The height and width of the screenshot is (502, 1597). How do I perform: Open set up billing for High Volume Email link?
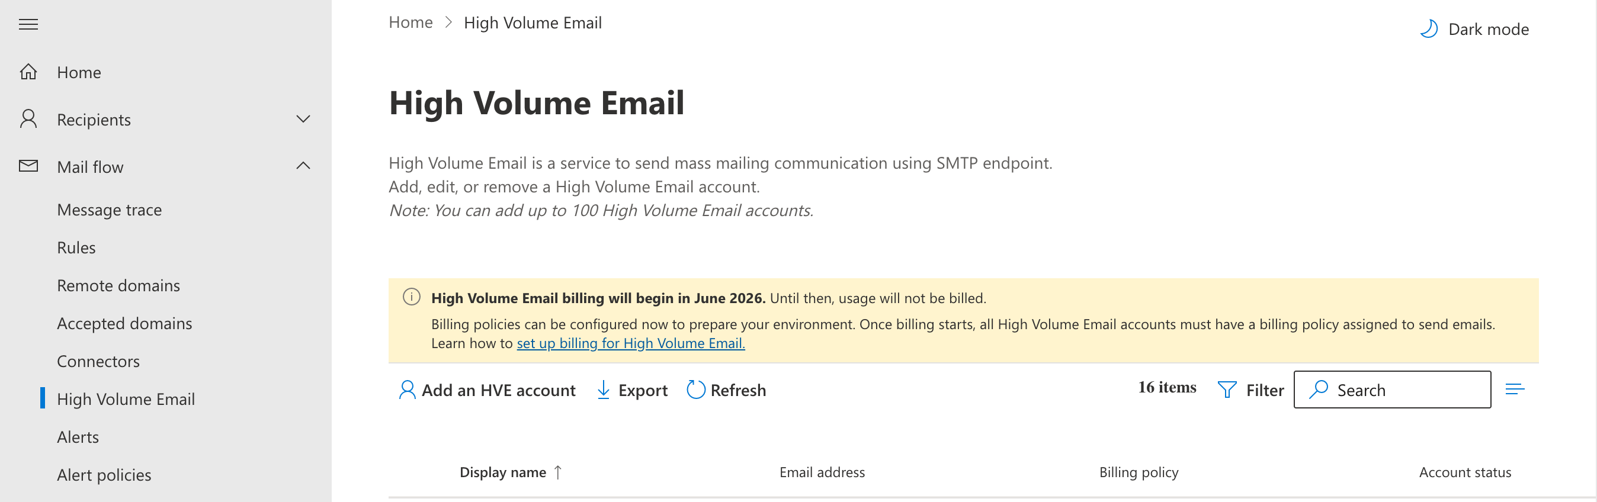pos(630,343)
